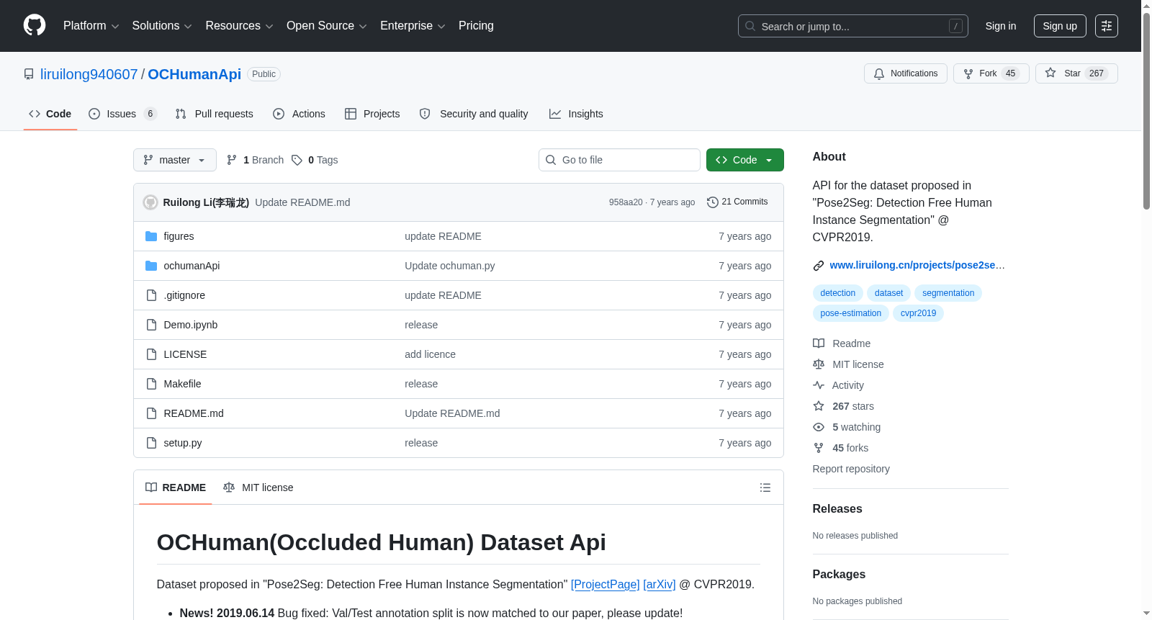Click the book icon next to Readme
Screen dimensions: 1152x620
[x=819, y=343]
